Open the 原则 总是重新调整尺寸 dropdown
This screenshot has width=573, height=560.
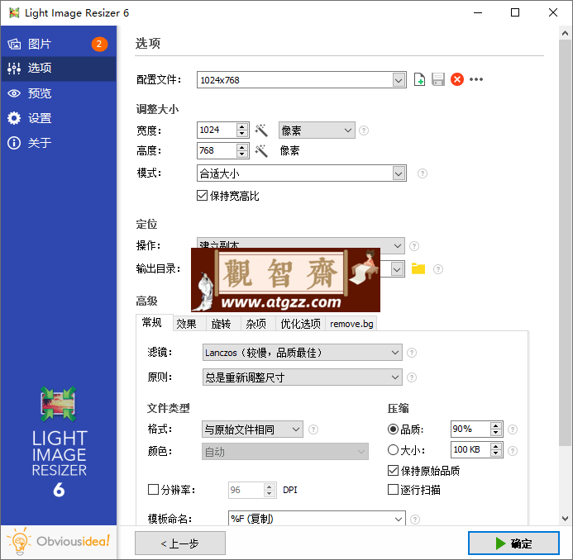click(x=303, y=377)
